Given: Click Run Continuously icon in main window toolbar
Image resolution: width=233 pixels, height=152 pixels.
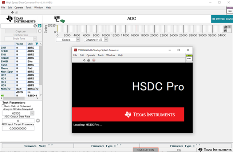Looking at the screenshot, I should (17, 12).
